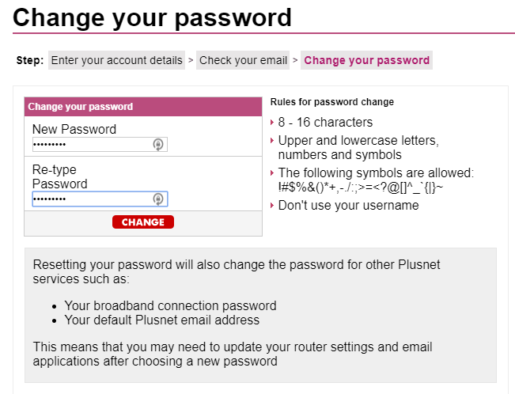Click the key icon in Re-type Password field

point(158,199)
